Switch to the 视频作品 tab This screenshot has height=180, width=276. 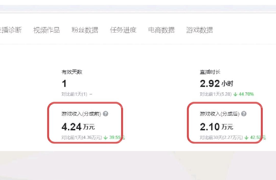[x=47, y=30]
